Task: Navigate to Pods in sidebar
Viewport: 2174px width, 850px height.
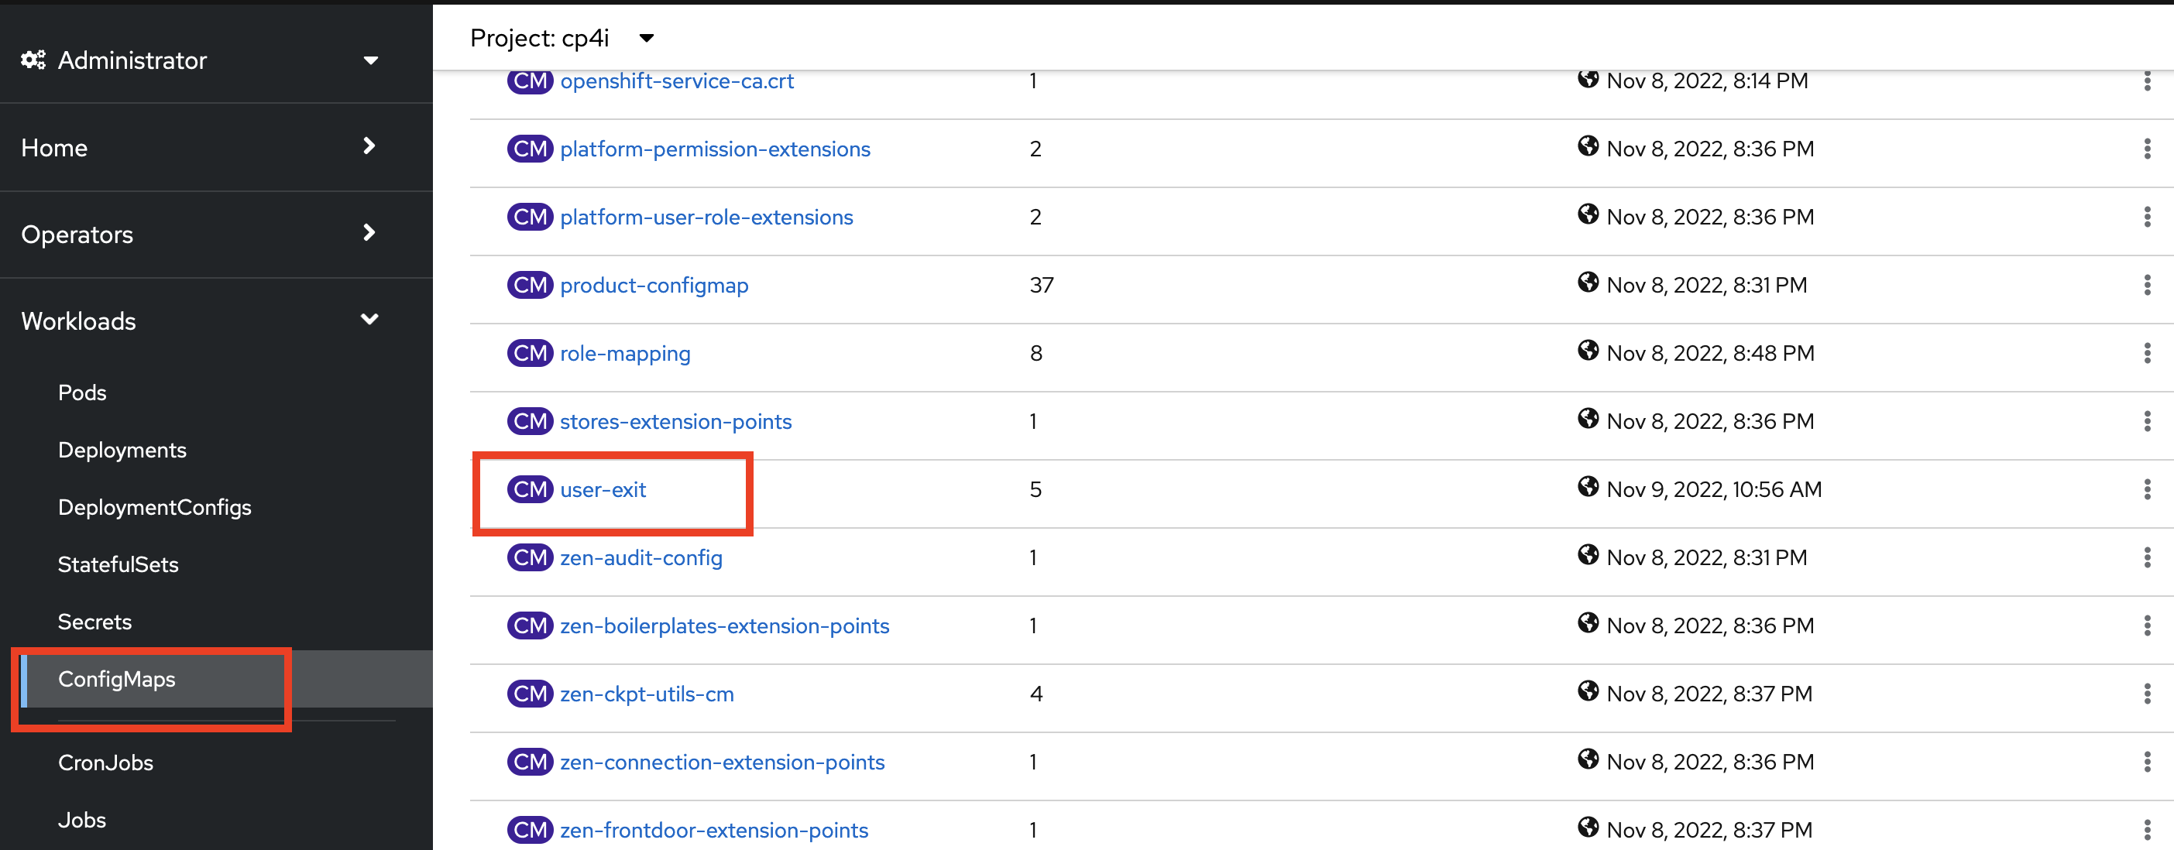Action: pos(82,392)
